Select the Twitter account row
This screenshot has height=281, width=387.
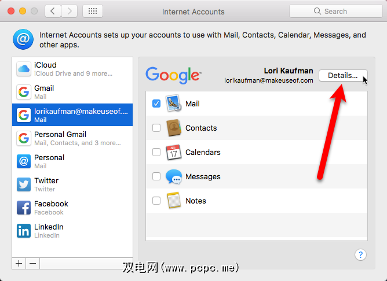(x=72, y=184)
